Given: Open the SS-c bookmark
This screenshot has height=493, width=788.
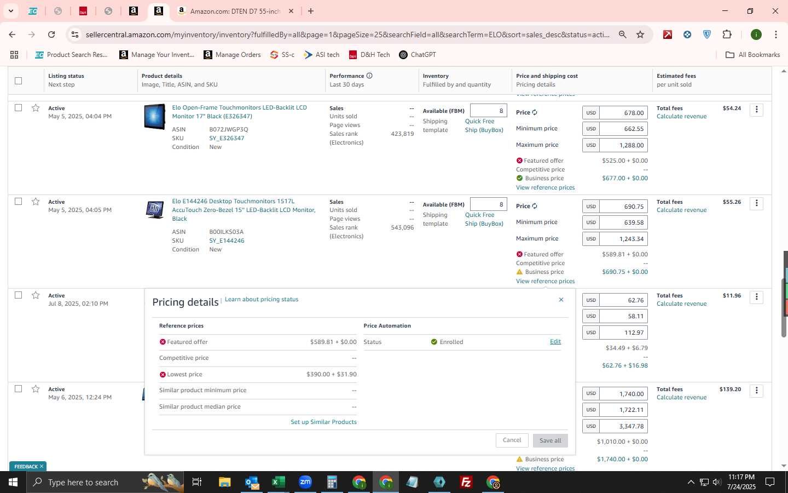Looking at the screenshot, I should pyautogui.click(x=282, y=55).
